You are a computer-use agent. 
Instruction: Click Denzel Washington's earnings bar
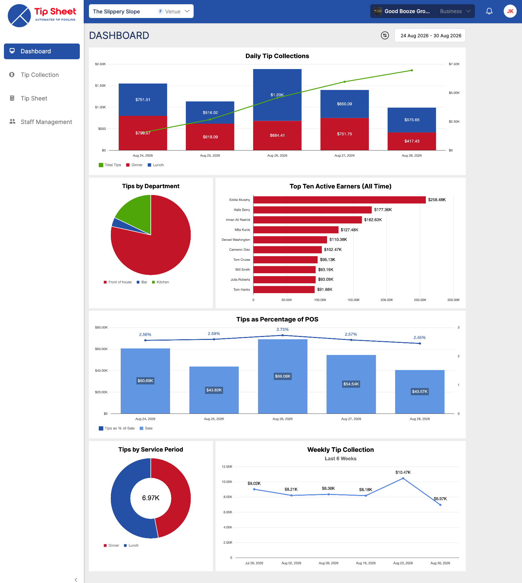[x=290, y=240]
